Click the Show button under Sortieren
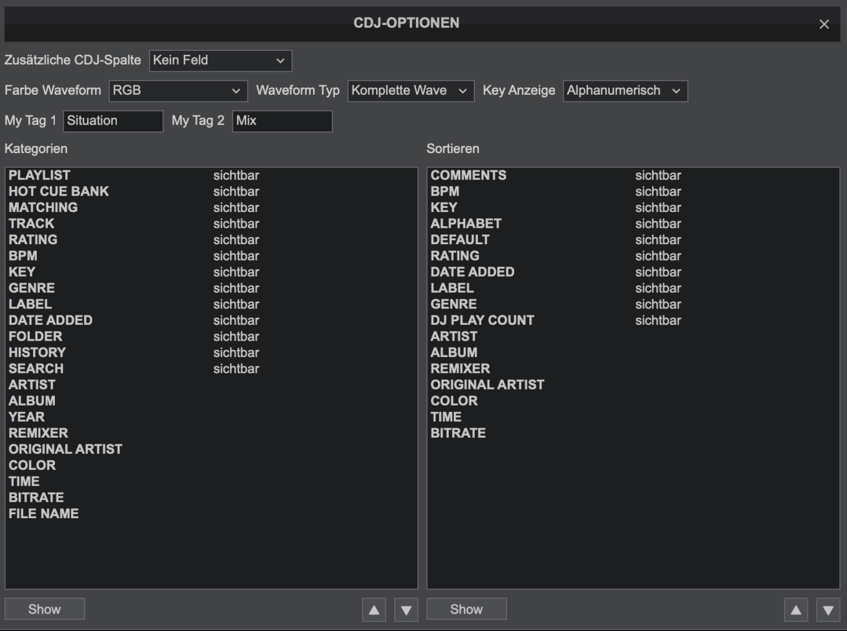The height and width of the screenshot is (631, 847). 466,609
